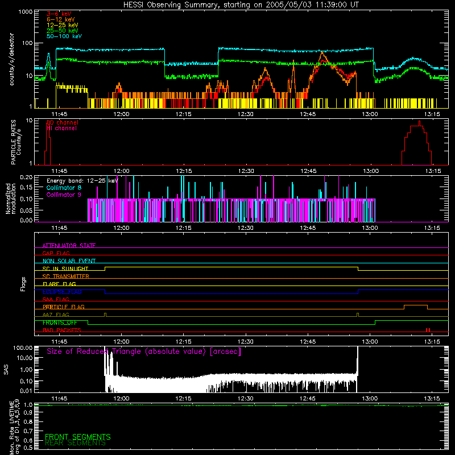Click the 0.9 tick on livetime axis

point(28,413)
